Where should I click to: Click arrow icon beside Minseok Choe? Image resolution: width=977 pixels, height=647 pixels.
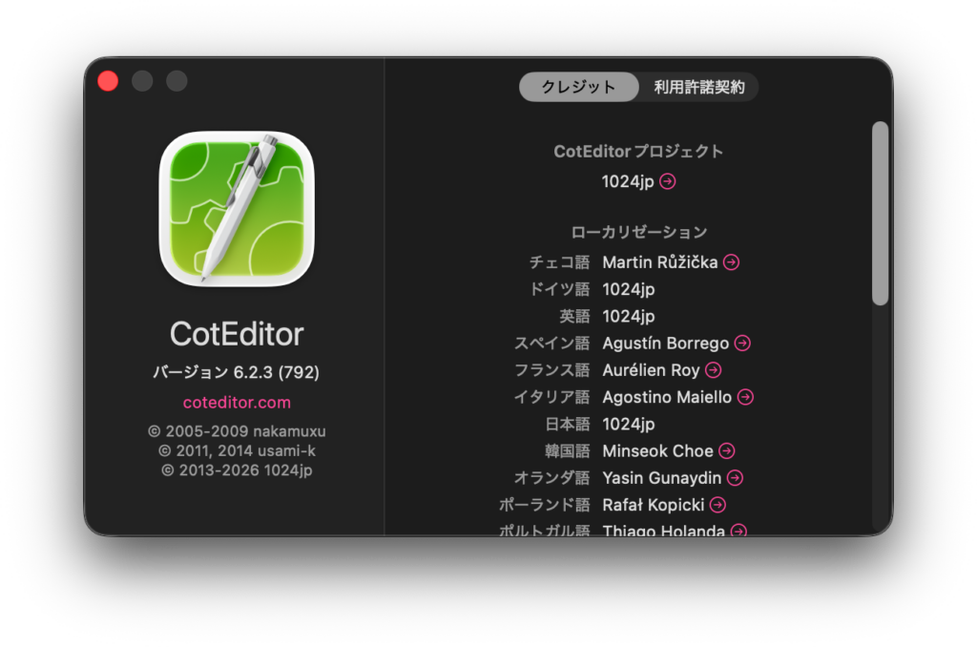[x=726, y=451]
